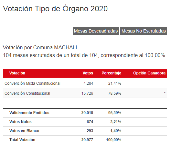Select the 20.977 total votes value
Image resolution: width=171 pixels, height=145 pixels.
tap(87, 140)
